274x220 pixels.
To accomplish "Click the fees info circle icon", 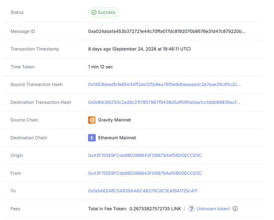I will click(235, 209).
